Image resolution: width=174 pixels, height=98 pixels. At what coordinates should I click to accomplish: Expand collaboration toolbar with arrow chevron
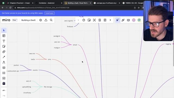78,20
